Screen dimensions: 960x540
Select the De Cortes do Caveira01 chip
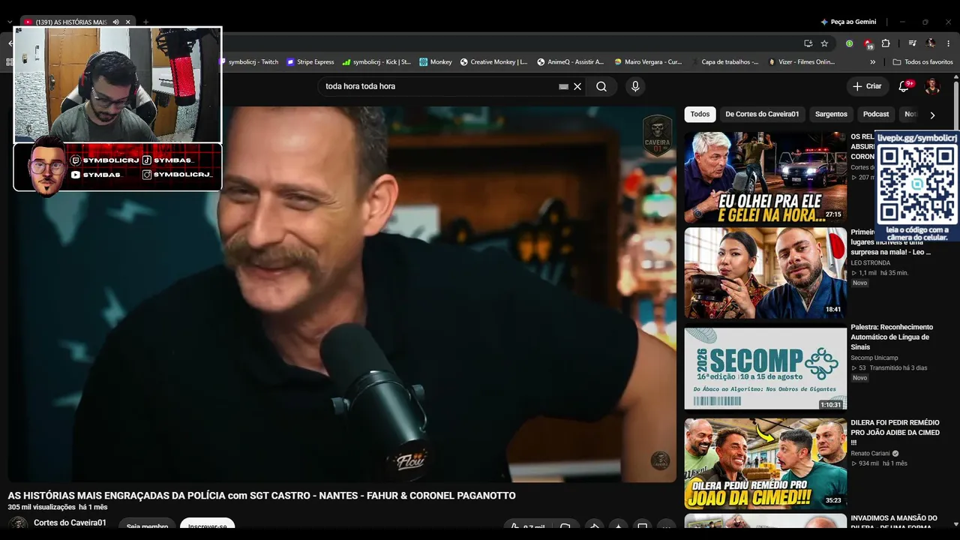(x=762, y=114)
